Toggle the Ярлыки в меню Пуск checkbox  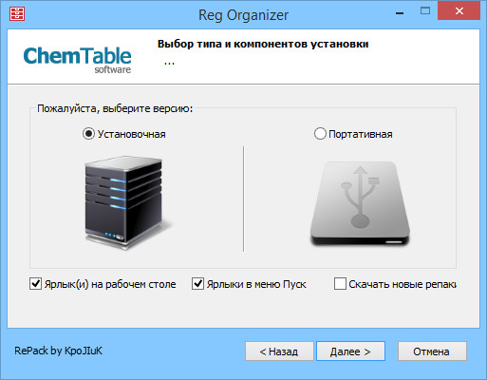(x=197, y=284)
